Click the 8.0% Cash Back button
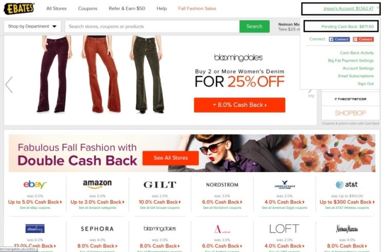The image size is (381, 252). (x=239, y=105)
